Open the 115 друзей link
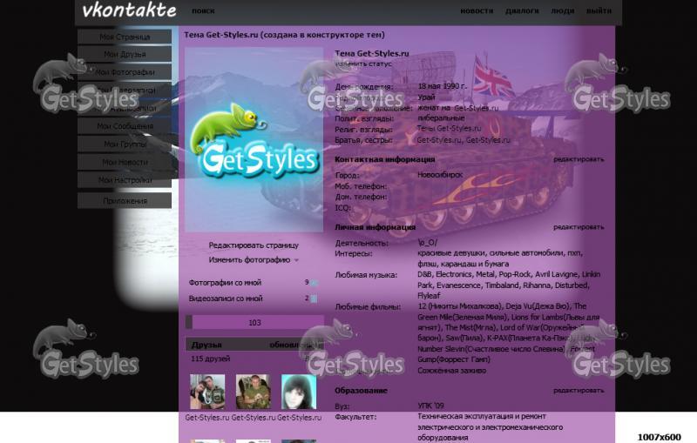This screenshot has height=443, width=697. coord(211,359)
